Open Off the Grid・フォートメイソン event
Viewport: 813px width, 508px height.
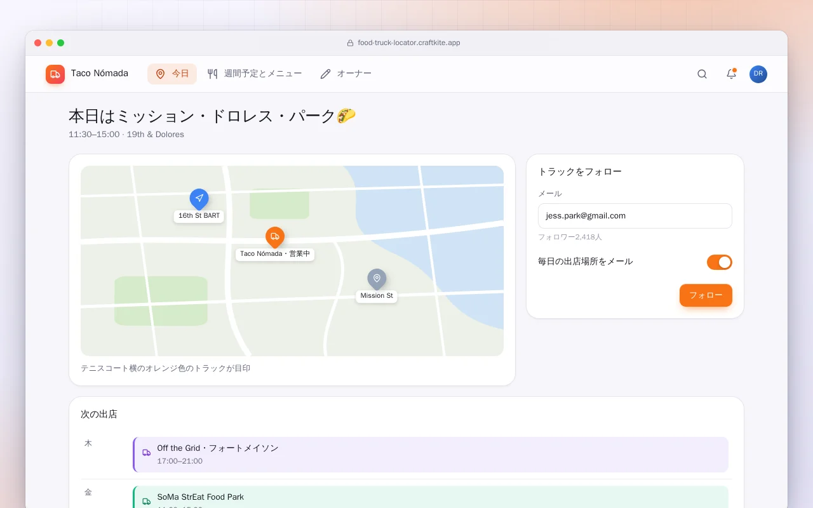tap(431, 455)
